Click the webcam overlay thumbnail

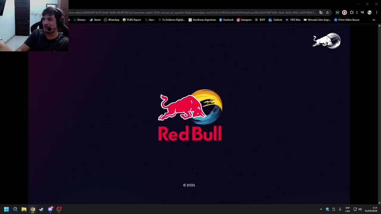click(x=34, y=26)
